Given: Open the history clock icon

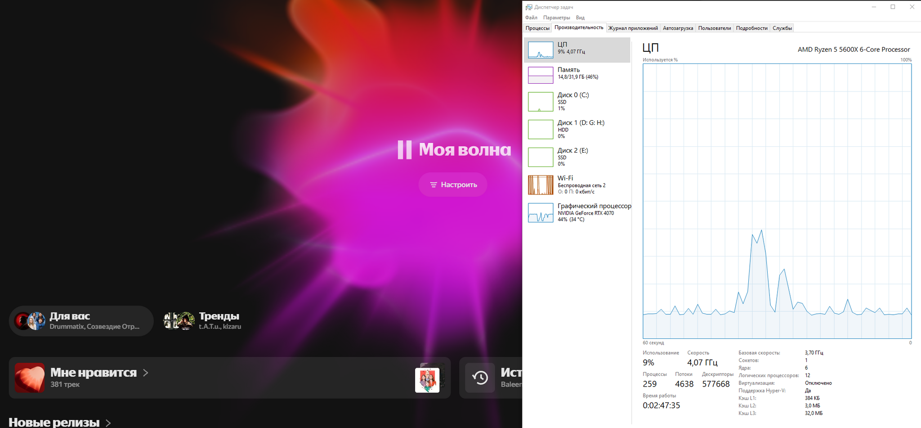Looking at the screenshot, I should pos(480,378).
